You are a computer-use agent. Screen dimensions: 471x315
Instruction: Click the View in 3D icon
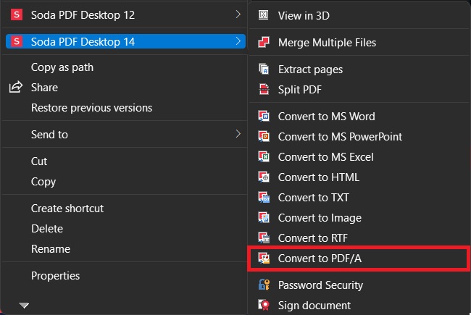(264, 15)
